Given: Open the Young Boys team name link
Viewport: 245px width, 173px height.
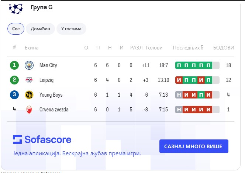Looking at the screenshot, I should coord(51,95).
